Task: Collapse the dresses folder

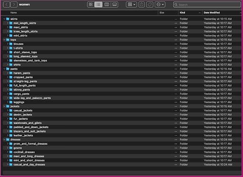Action: (4, 140)
